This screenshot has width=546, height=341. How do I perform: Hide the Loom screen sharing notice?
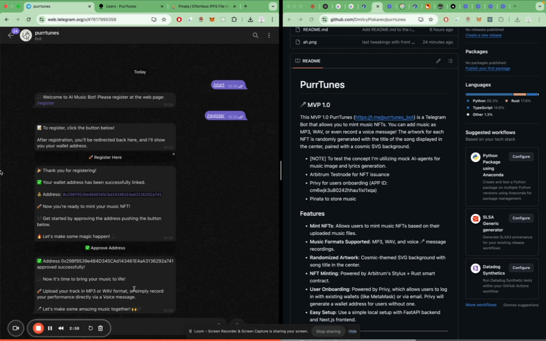352,331
